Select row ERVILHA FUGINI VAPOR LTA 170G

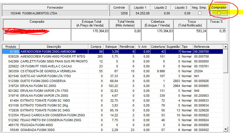(x=112, y=91)
